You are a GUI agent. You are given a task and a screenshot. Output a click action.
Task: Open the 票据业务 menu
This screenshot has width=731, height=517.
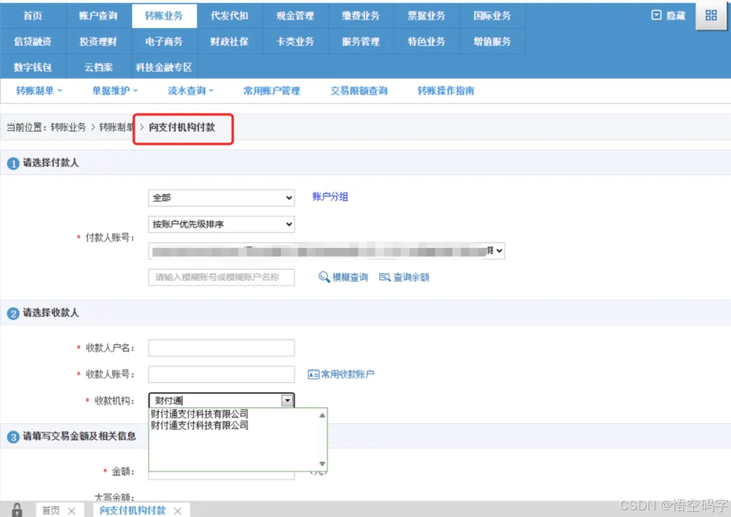point(426,16)
